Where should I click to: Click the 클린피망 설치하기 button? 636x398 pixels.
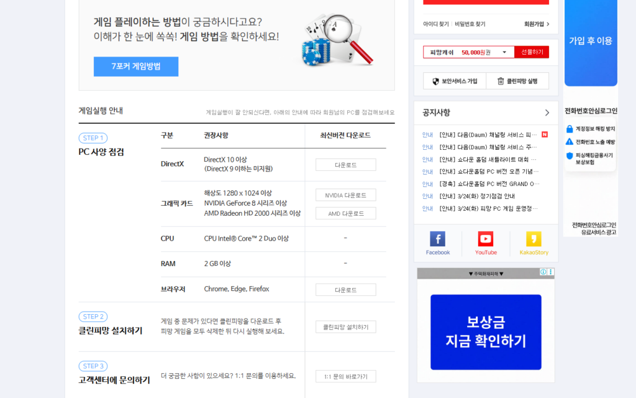[345, 326]
